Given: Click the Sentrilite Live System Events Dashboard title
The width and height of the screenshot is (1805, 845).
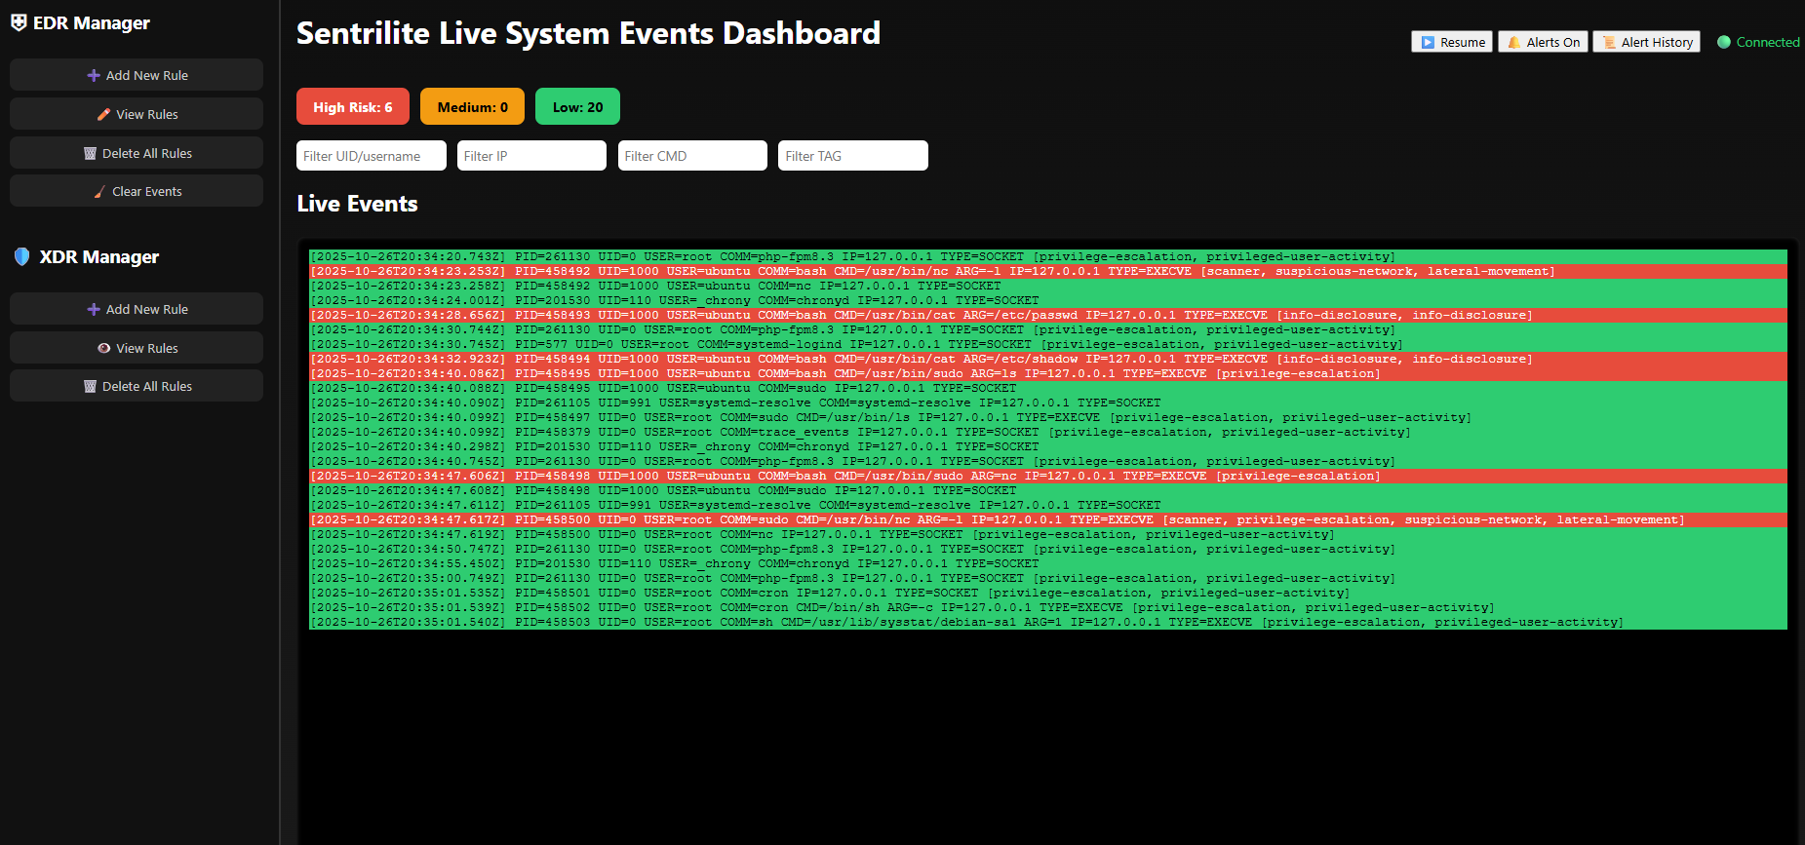Looking at the screenshot, I should pos(588,33).
